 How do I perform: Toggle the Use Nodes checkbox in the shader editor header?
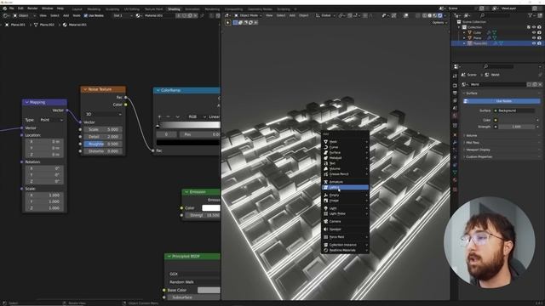pos(86,15)
